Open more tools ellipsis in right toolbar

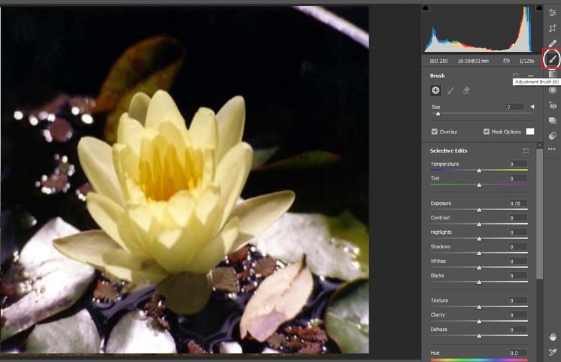[552, 149]
